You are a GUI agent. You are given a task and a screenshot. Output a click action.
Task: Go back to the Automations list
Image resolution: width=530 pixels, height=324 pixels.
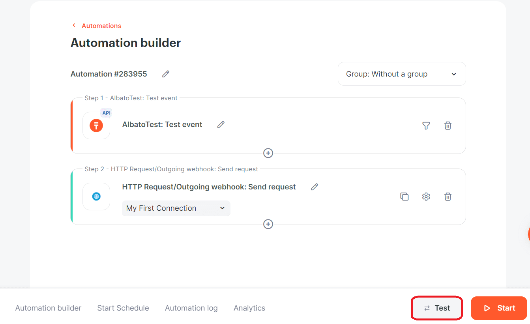[97, 25]
